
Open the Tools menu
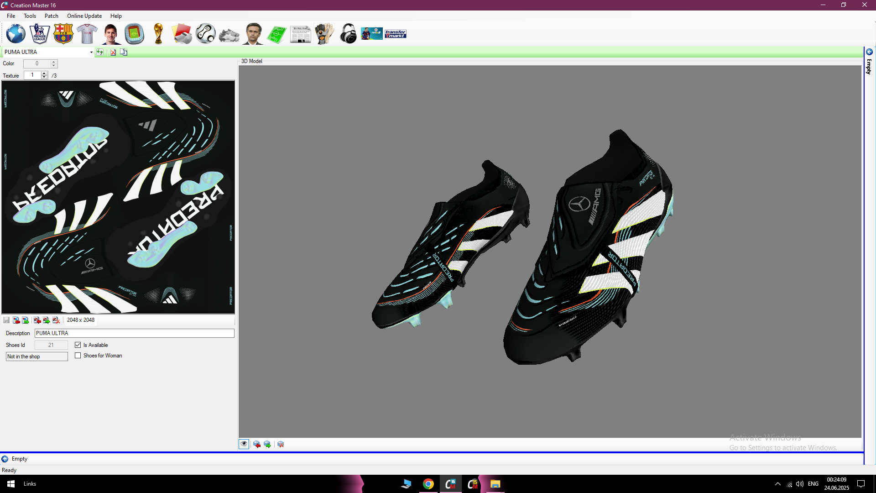[x=30, y=16]
